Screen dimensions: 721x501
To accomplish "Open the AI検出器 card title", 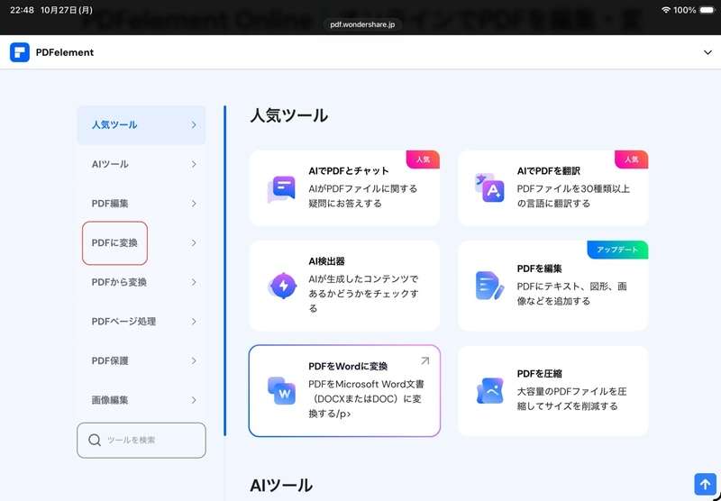I will (x=326, y=261).
